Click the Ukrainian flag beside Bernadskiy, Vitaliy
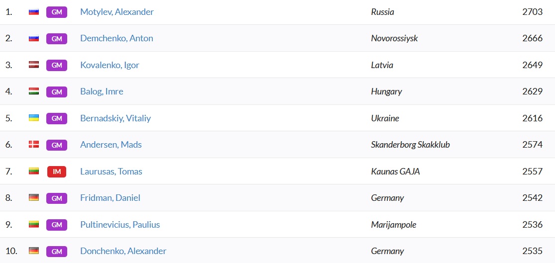This screenshot has height=263, width=555. click(34, 118)
